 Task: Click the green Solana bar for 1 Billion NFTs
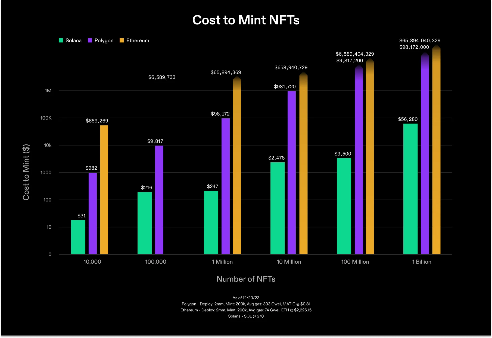point(410,189)
